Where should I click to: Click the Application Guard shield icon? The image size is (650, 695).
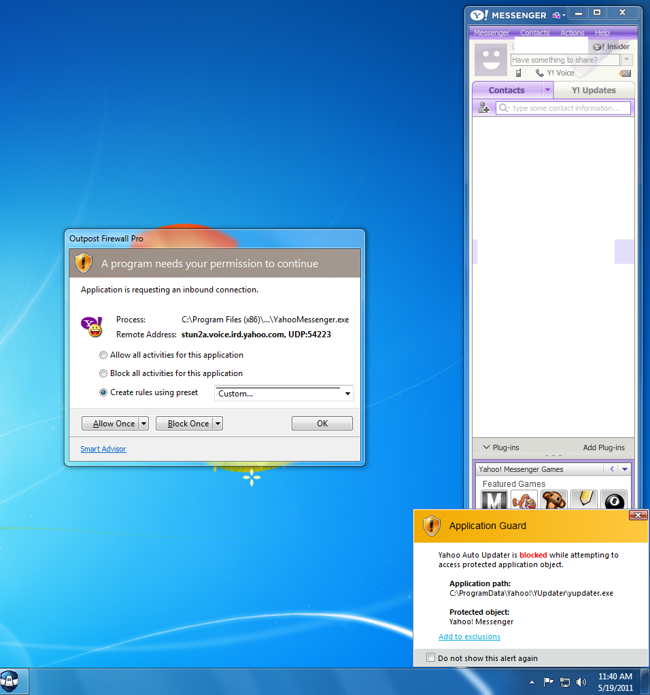point(431,526)
